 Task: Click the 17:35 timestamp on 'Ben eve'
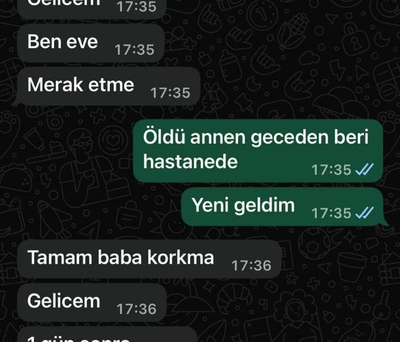[134, 50]
